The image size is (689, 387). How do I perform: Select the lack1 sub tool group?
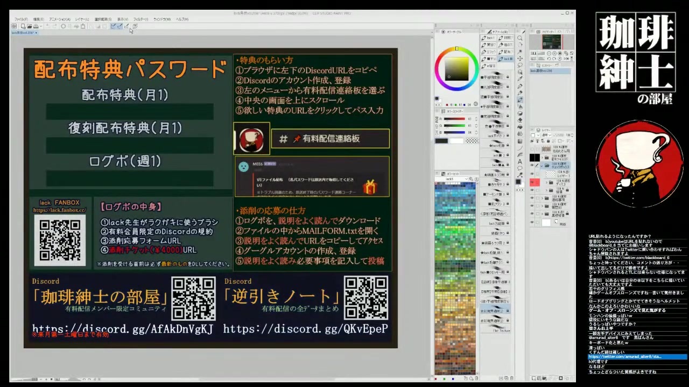[488, 38]
